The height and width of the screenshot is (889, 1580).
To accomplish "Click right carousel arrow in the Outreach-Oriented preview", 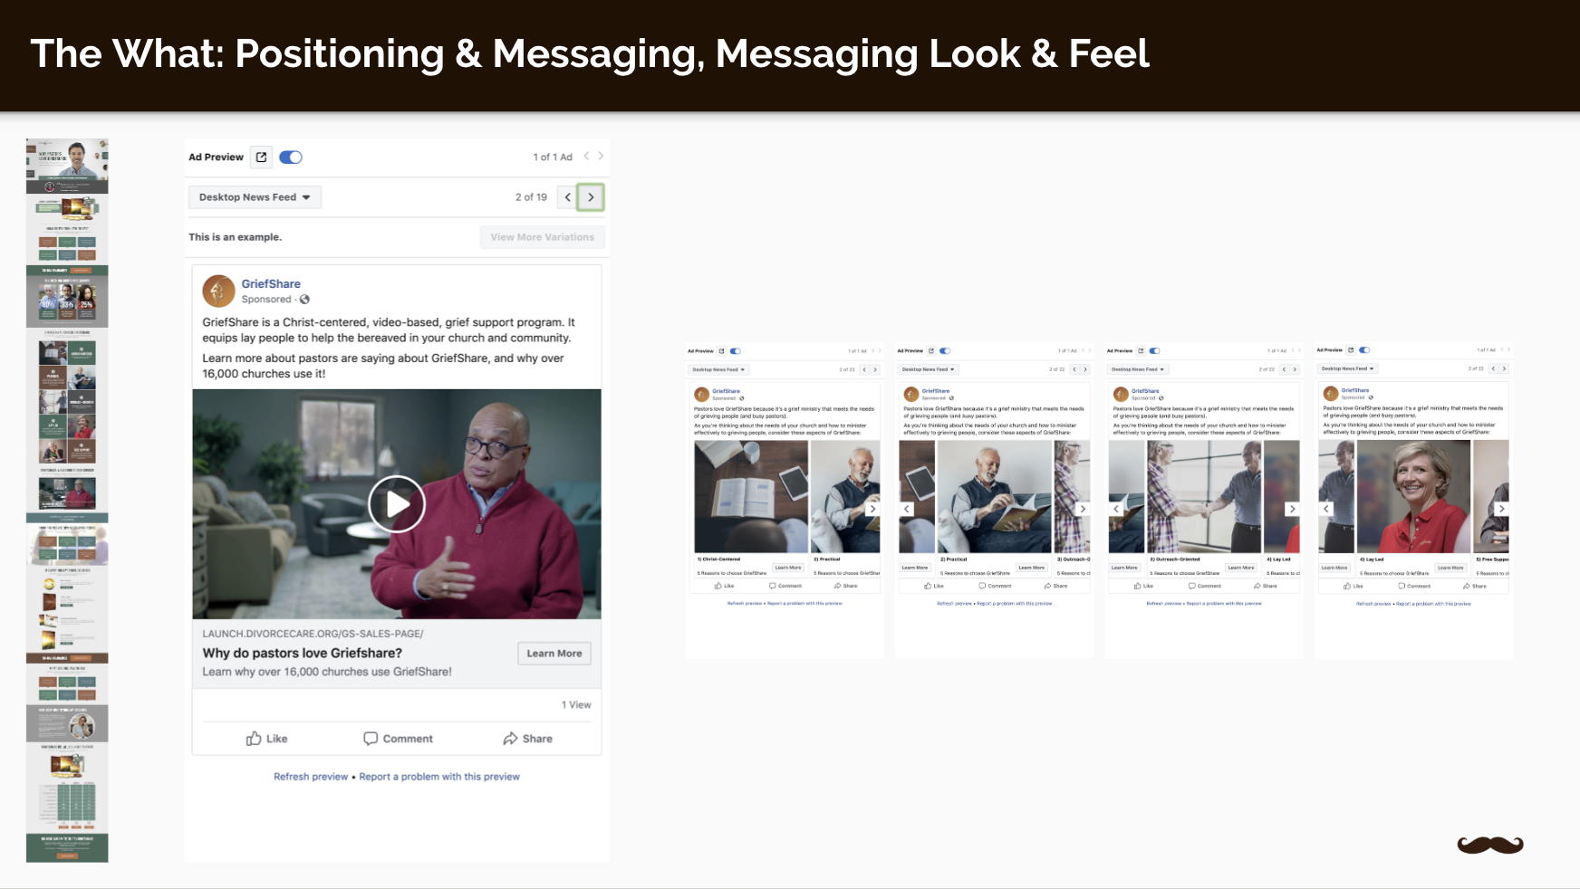I will tap(1292, 509).
